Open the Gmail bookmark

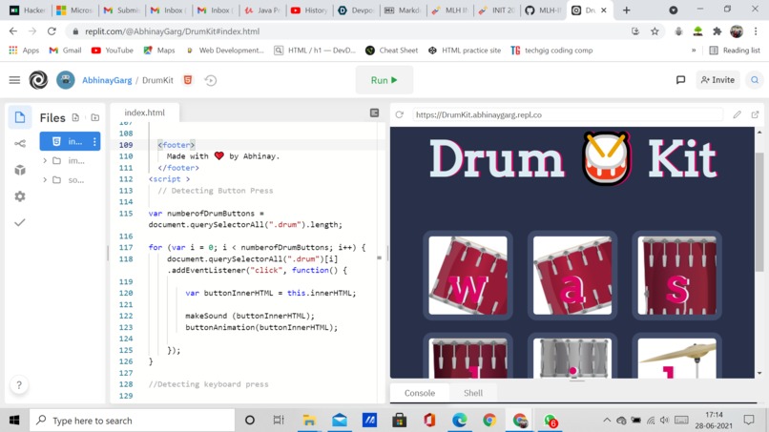(x=65, y=51)
